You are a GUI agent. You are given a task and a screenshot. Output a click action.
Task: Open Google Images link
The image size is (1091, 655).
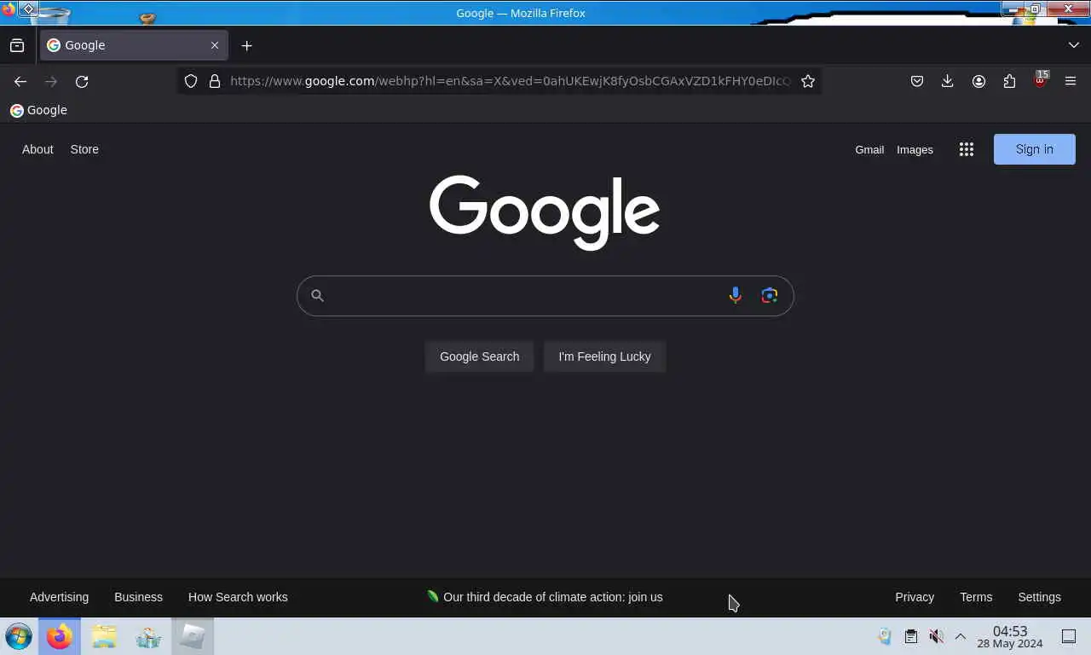(915, 149)
